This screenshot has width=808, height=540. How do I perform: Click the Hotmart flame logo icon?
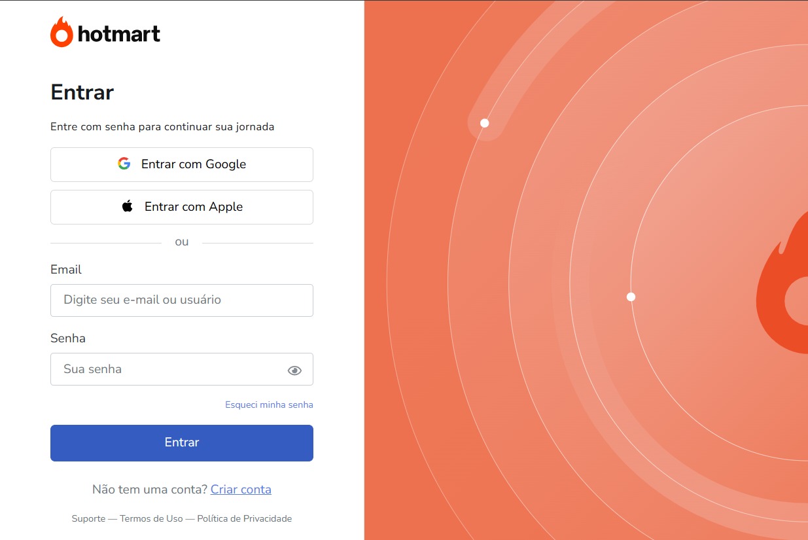tap(61, 32)
